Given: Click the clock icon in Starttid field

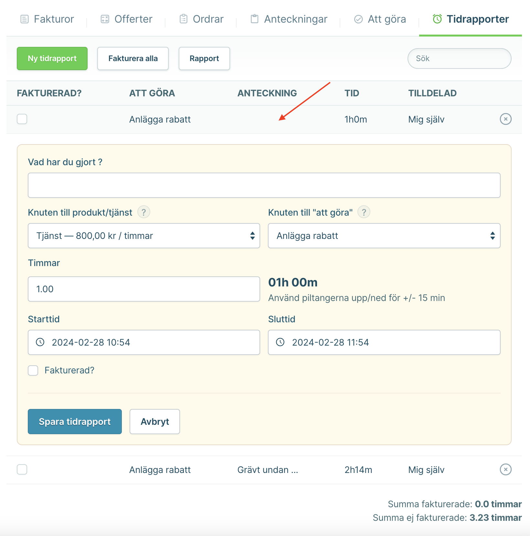Looking at the screenshot, I should 40,342.
